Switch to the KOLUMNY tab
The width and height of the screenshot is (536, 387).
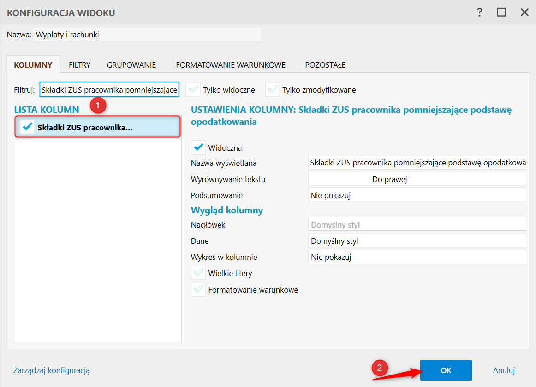[x=33, y=65]
